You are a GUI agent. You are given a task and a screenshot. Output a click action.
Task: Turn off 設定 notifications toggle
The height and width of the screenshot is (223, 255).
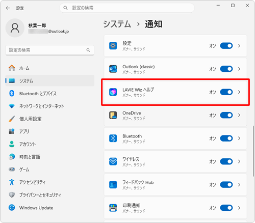tap(226, 46)
